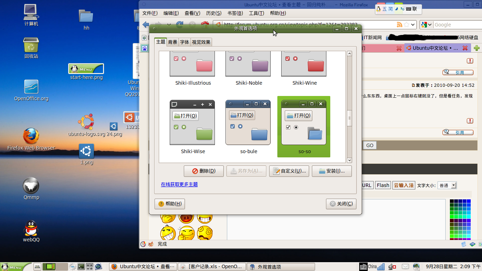This screenshot has height=271, width=482.
Task: Open the Computer desktop icon
Action: (x=31, y=15)
